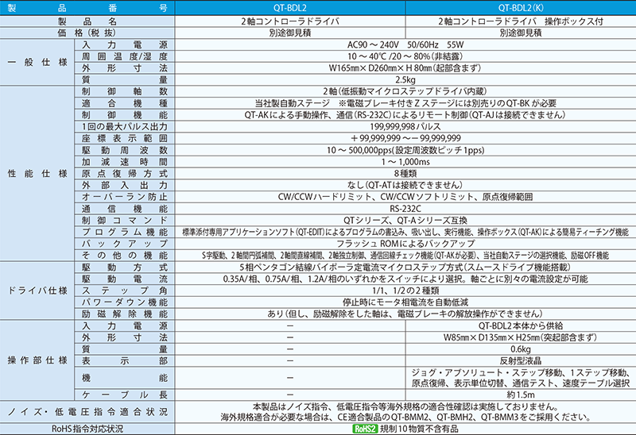Select the 0.6kg value
This screenshot has height=435, width=636.
(521, 349)
